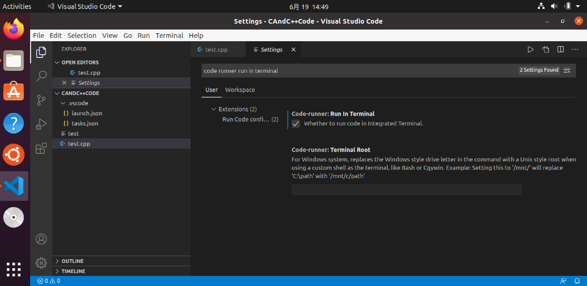Select the User settings tab
The height and width of the screenshot is (286, 587).
click(211, 90)
